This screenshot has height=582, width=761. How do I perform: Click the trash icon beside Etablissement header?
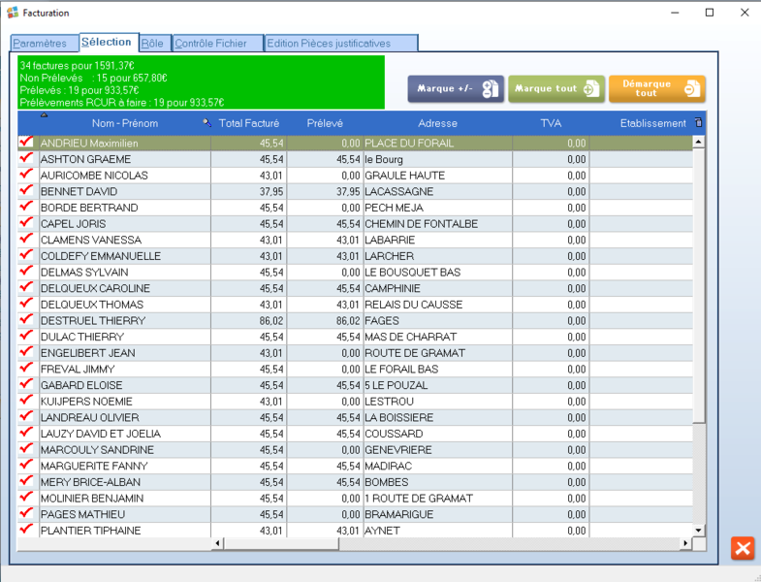click(x=698, y=123)
